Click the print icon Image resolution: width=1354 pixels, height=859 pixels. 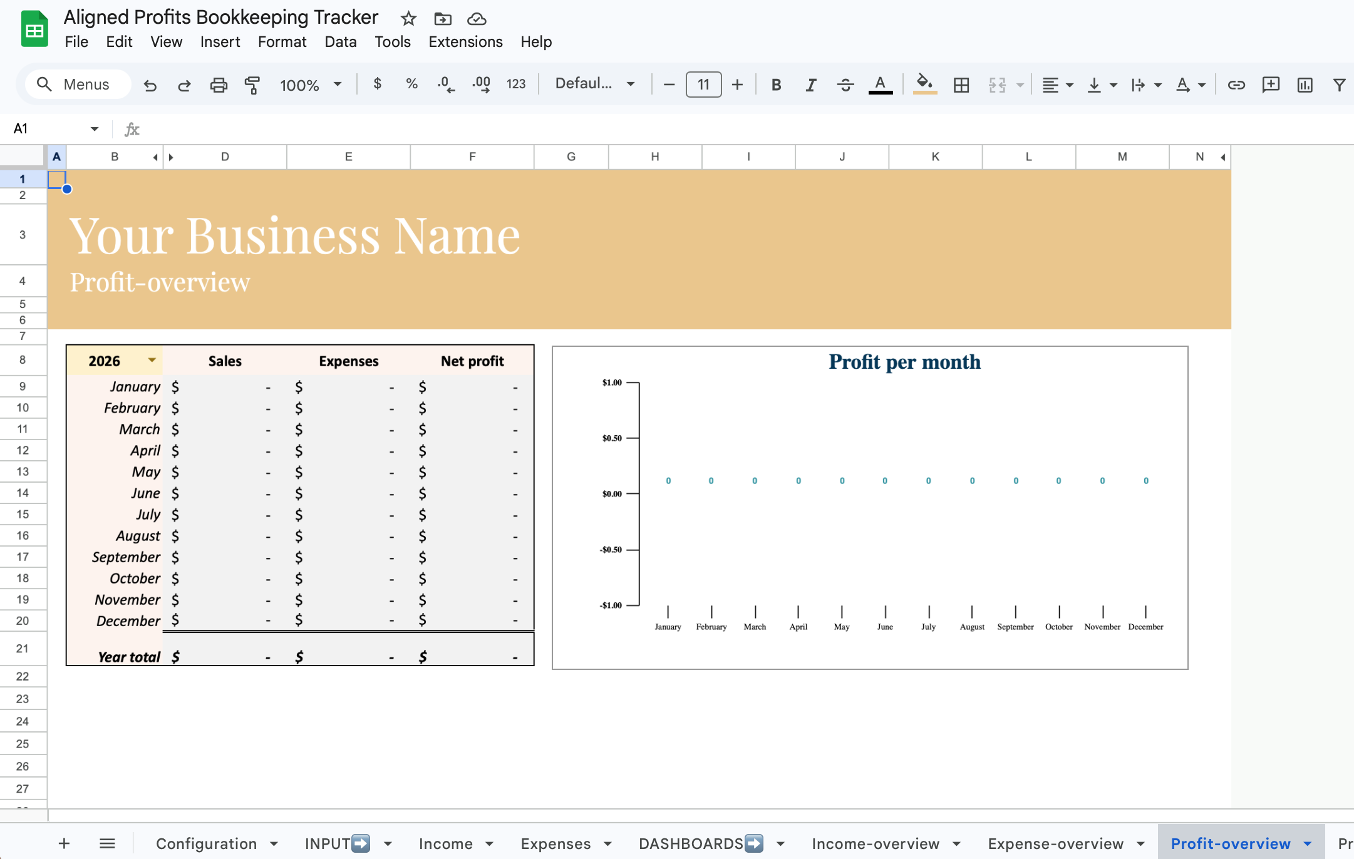point(218,85)
